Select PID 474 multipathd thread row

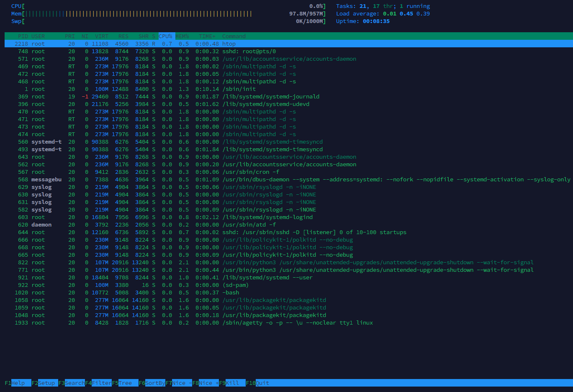tap(288, 134)
